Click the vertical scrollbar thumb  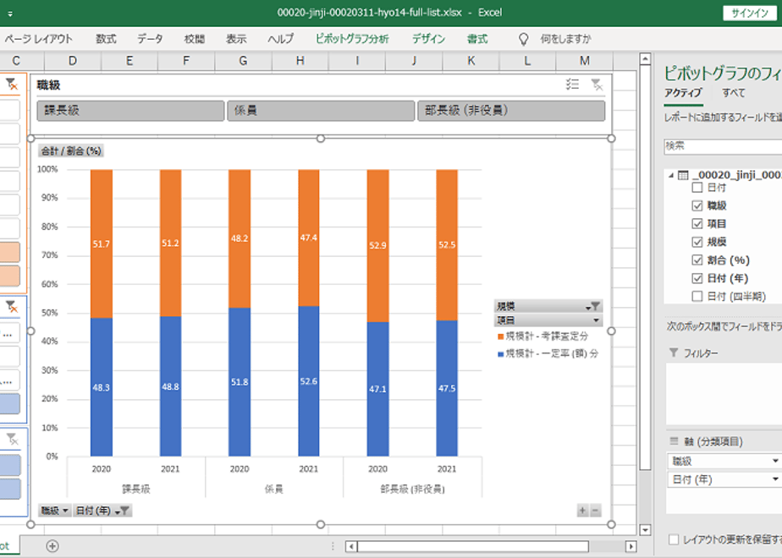coord(645,266)
